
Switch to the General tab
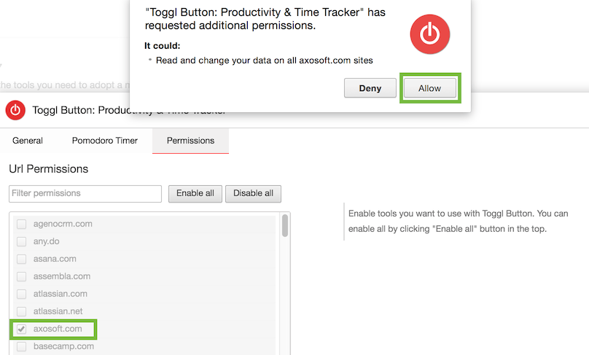[28, 141]
